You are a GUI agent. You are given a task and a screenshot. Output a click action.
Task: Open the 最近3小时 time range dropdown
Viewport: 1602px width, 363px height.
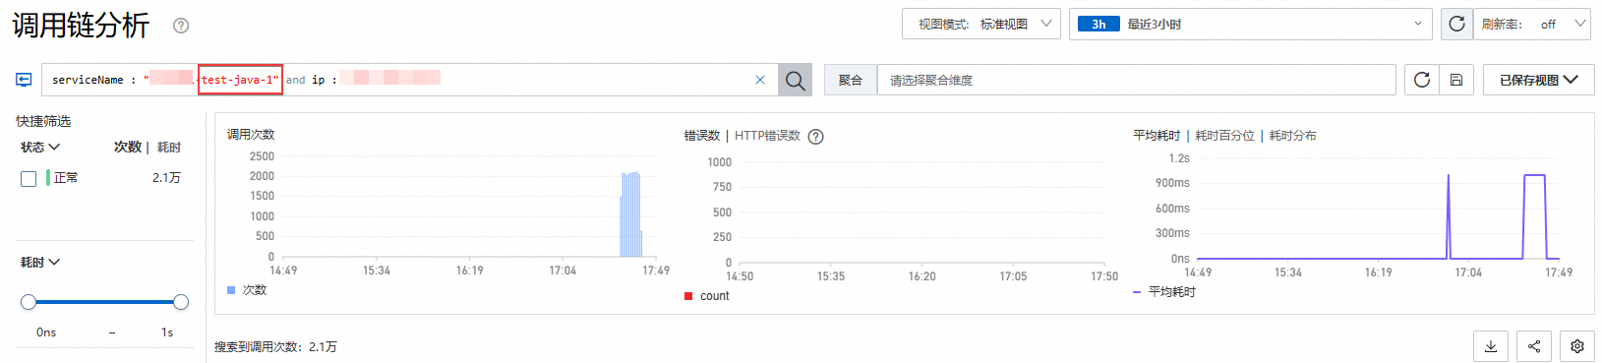(1251, 24)
